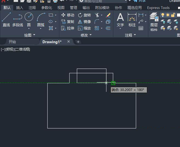
Task: Switch to the Insert (插入) ribbon tab
Action: coord(20,8)
